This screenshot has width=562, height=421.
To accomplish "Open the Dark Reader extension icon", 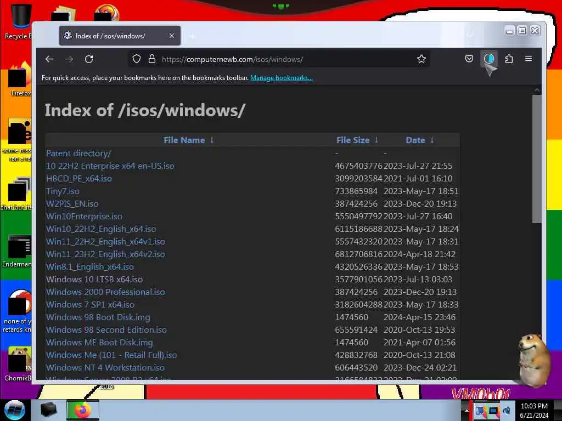I will [489, 59].
